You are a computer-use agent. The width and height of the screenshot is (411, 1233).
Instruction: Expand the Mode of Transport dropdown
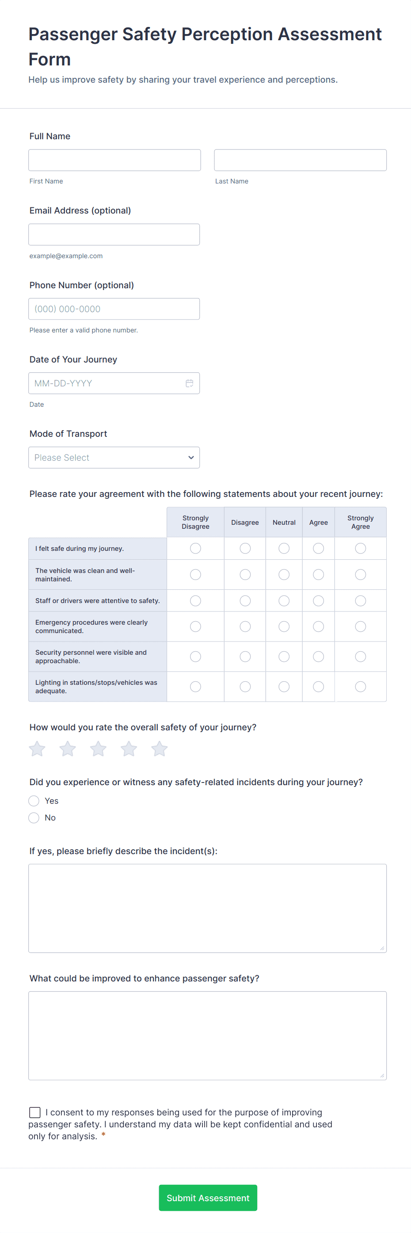pos(114,458)
